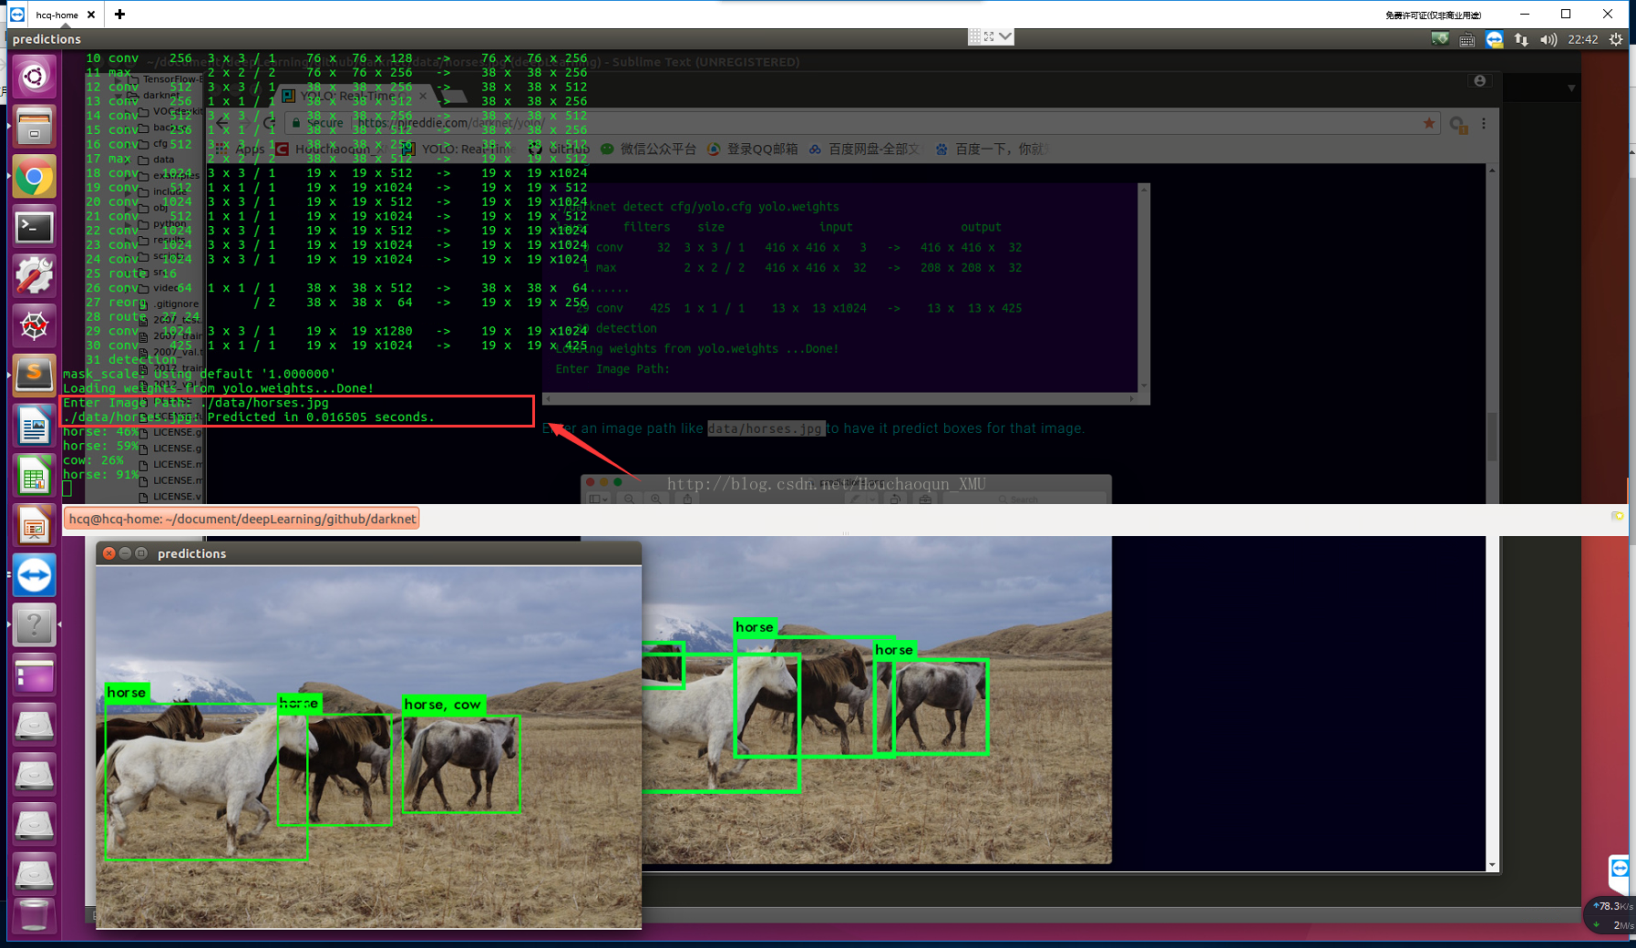Switch to Sublime Text from the dock
The width and height of the screenshot is (1636, 948).
[34, 375]
